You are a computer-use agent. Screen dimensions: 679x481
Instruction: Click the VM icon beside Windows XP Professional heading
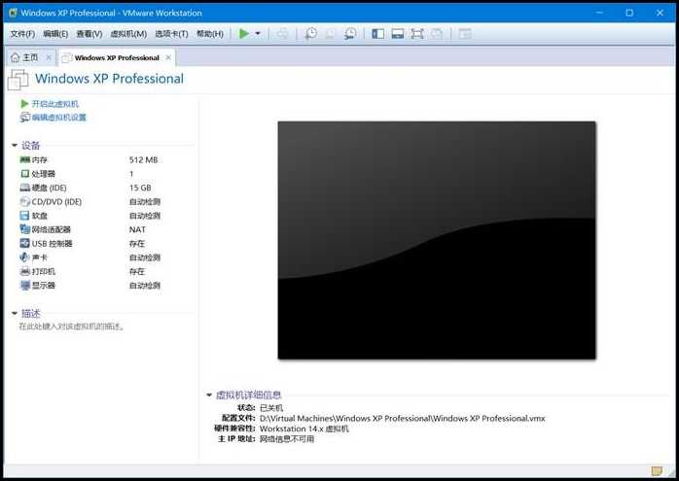18,80
